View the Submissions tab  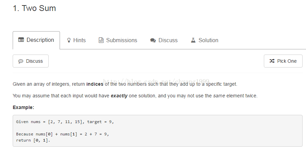(122, 40)
